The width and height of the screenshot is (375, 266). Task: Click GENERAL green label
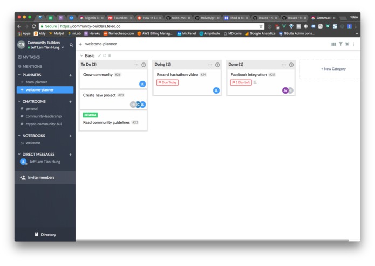[90, 115]
